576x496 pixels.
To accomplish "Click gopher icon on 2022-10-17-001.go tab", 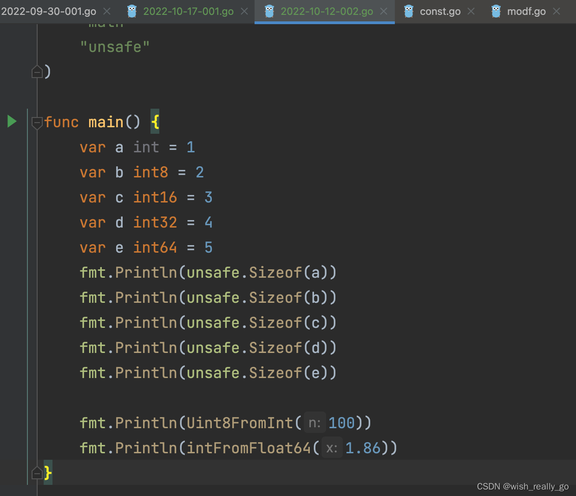I will coord(132,11).
